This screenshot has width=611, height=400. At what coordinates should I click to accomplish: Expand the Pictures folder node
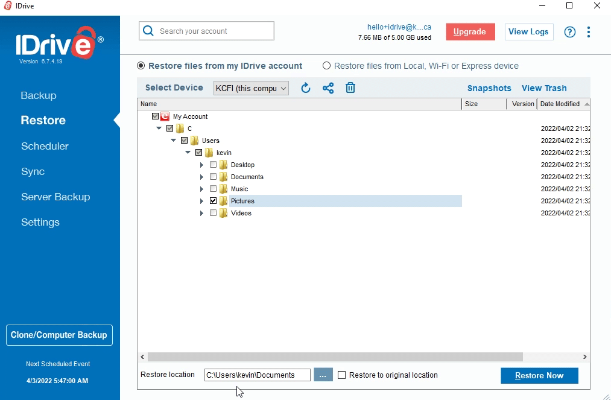[201, 201]
